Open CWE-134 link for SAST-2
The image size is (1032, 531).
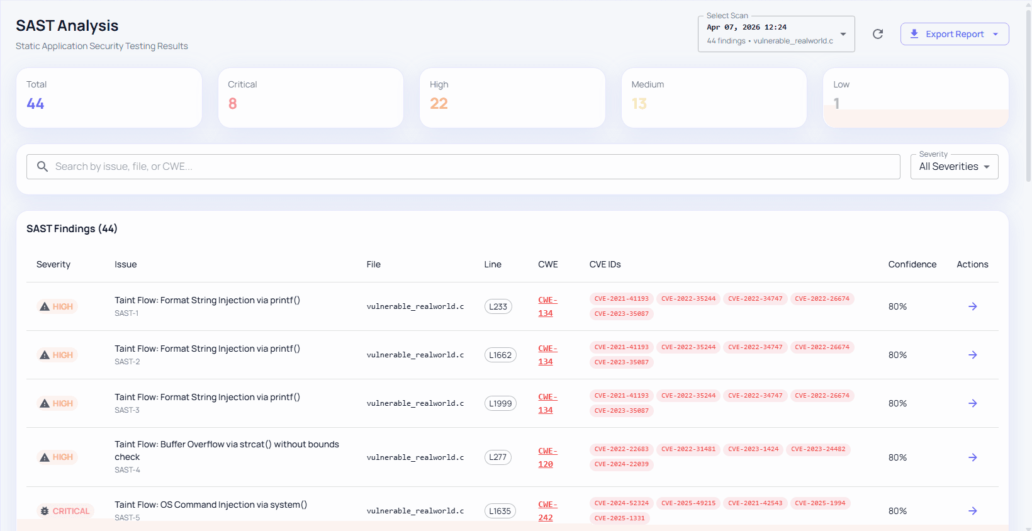pos(547,355)
